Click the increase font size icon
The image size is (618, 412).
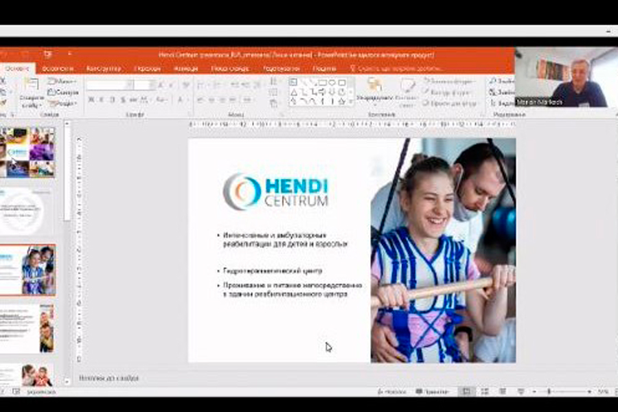(x=161, y=84)
